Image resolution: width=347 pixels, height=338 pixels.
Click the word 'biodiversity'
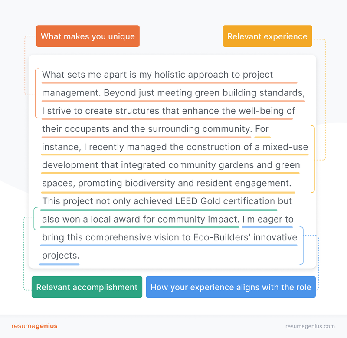click(x=152, y=183)
